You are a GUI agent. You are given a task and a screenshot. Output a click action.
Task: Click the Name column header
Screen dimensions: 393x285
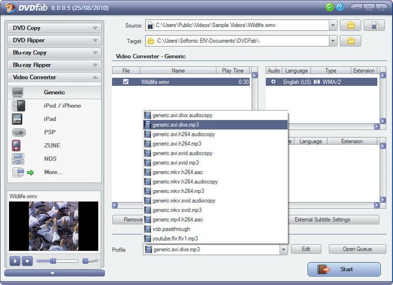[x=178, y=71]
